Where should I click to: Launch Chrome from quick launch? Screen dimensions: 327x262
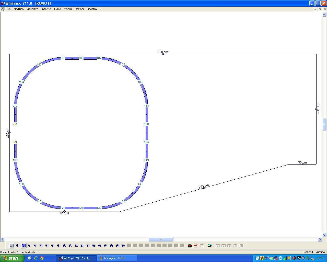pos(42,258)
